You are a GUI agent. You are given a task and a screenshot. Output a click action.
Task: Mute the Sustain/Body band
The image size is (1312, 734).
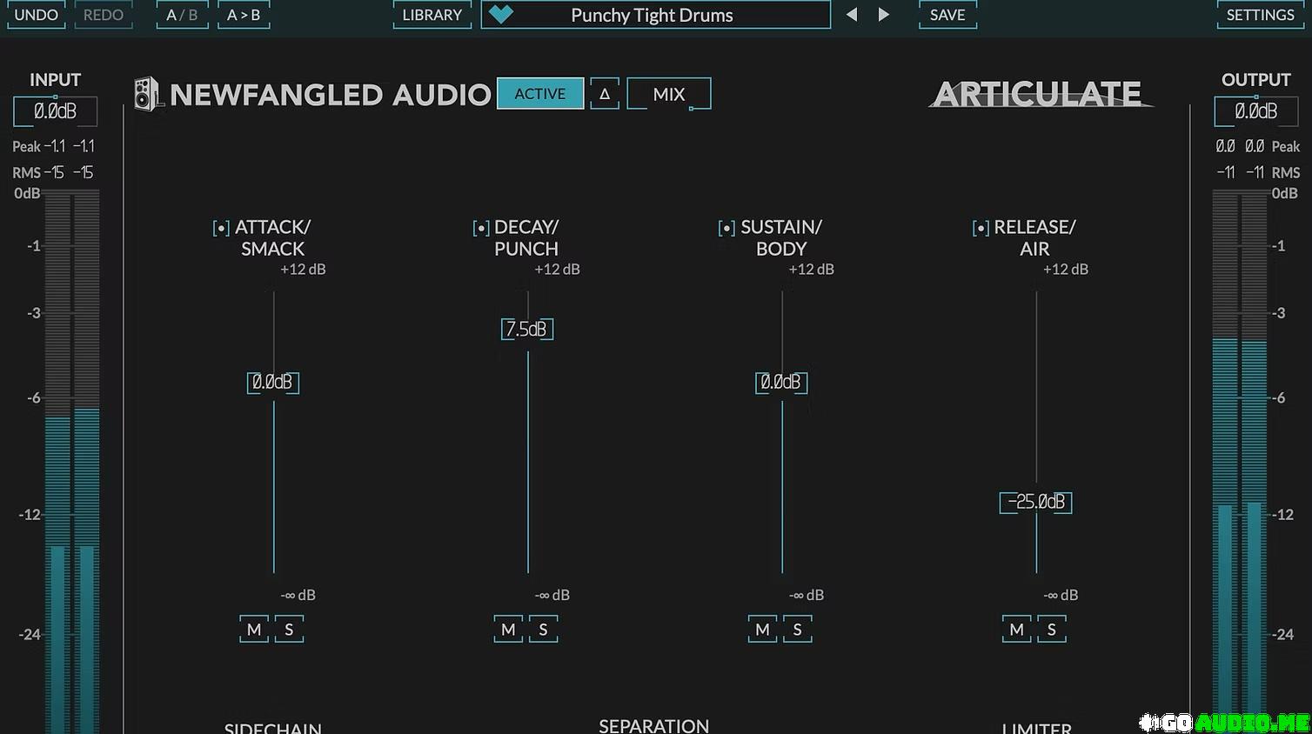[762, 629]
